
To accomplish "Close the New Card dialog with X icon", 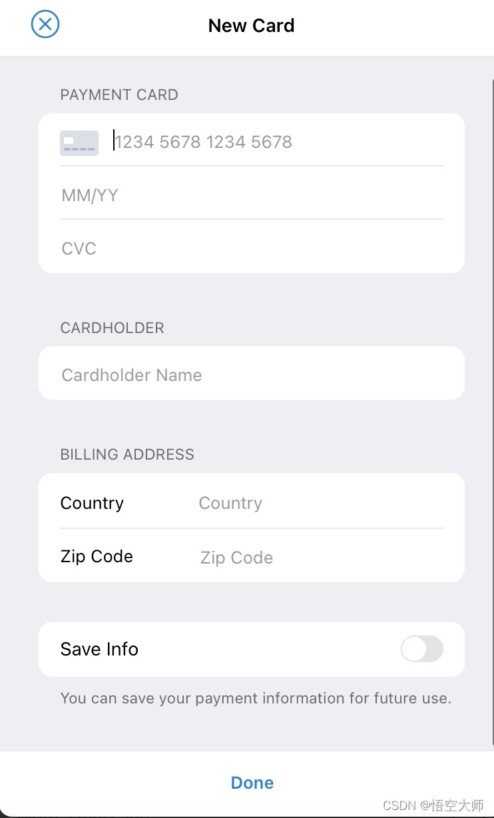I will pos(45,25).
